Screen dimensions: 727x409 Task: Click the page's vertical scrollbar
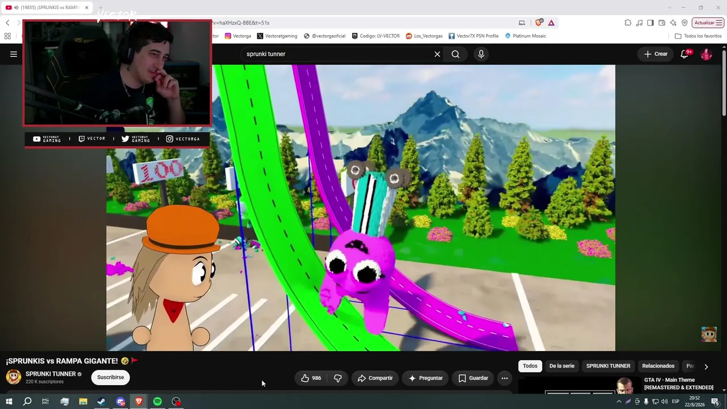[x=724, y=82]
